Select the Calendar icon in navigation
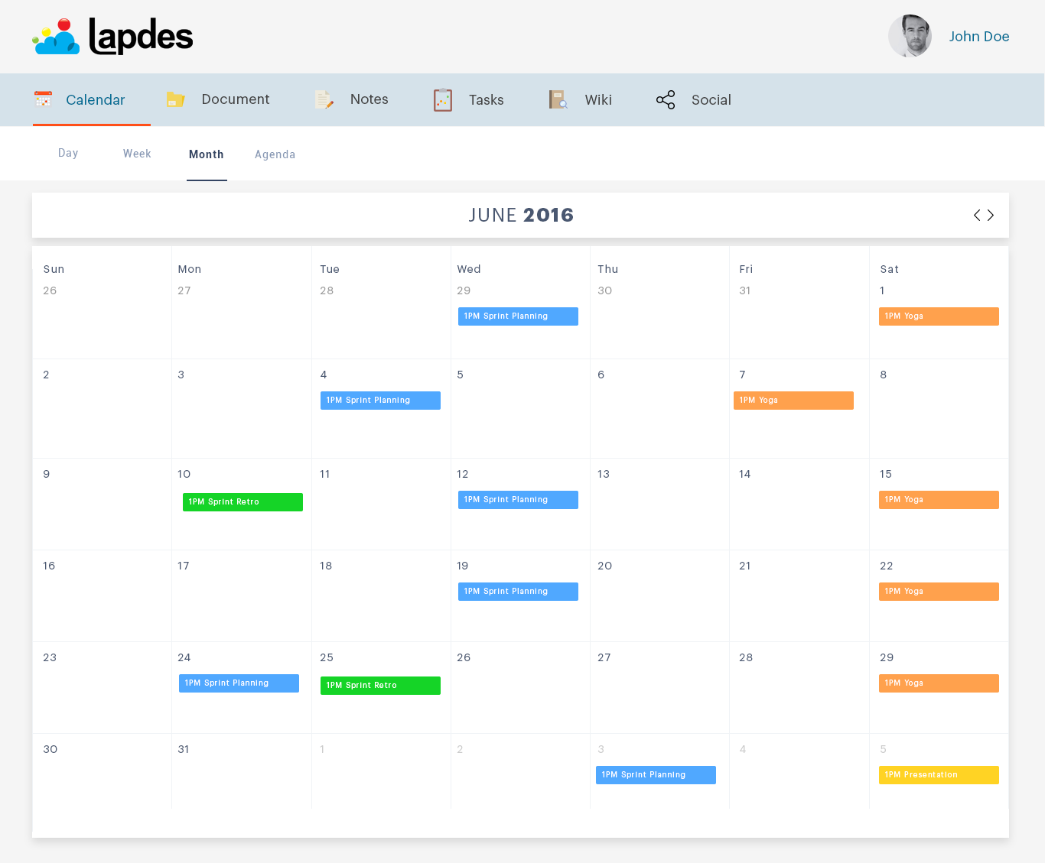Viewport: 1045px width, 863px height. click(43, 99)
